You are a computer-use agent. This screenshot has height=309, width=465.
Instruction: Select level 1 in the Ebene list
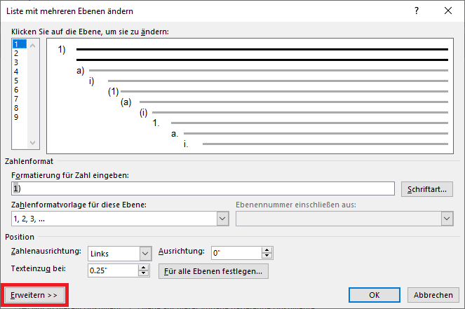[x=20, y=44]
